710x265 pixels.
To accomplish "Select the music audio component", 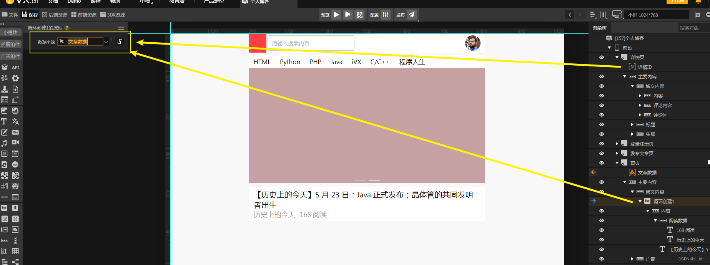I will coord(4,143).
